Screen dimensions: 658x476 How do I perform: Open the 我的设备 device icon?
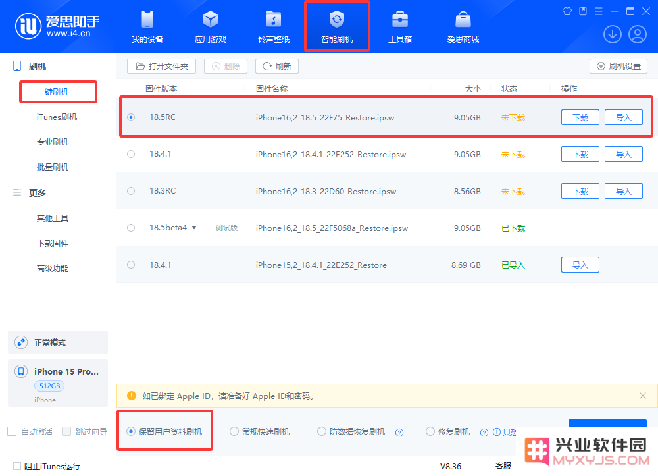tap(147, 19)
